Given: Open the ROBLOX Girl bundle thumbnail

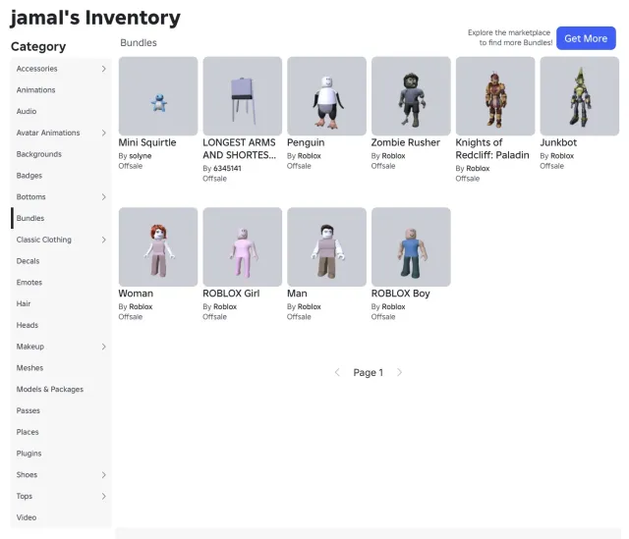Looking at the screenshot, I should pos(243,246).
